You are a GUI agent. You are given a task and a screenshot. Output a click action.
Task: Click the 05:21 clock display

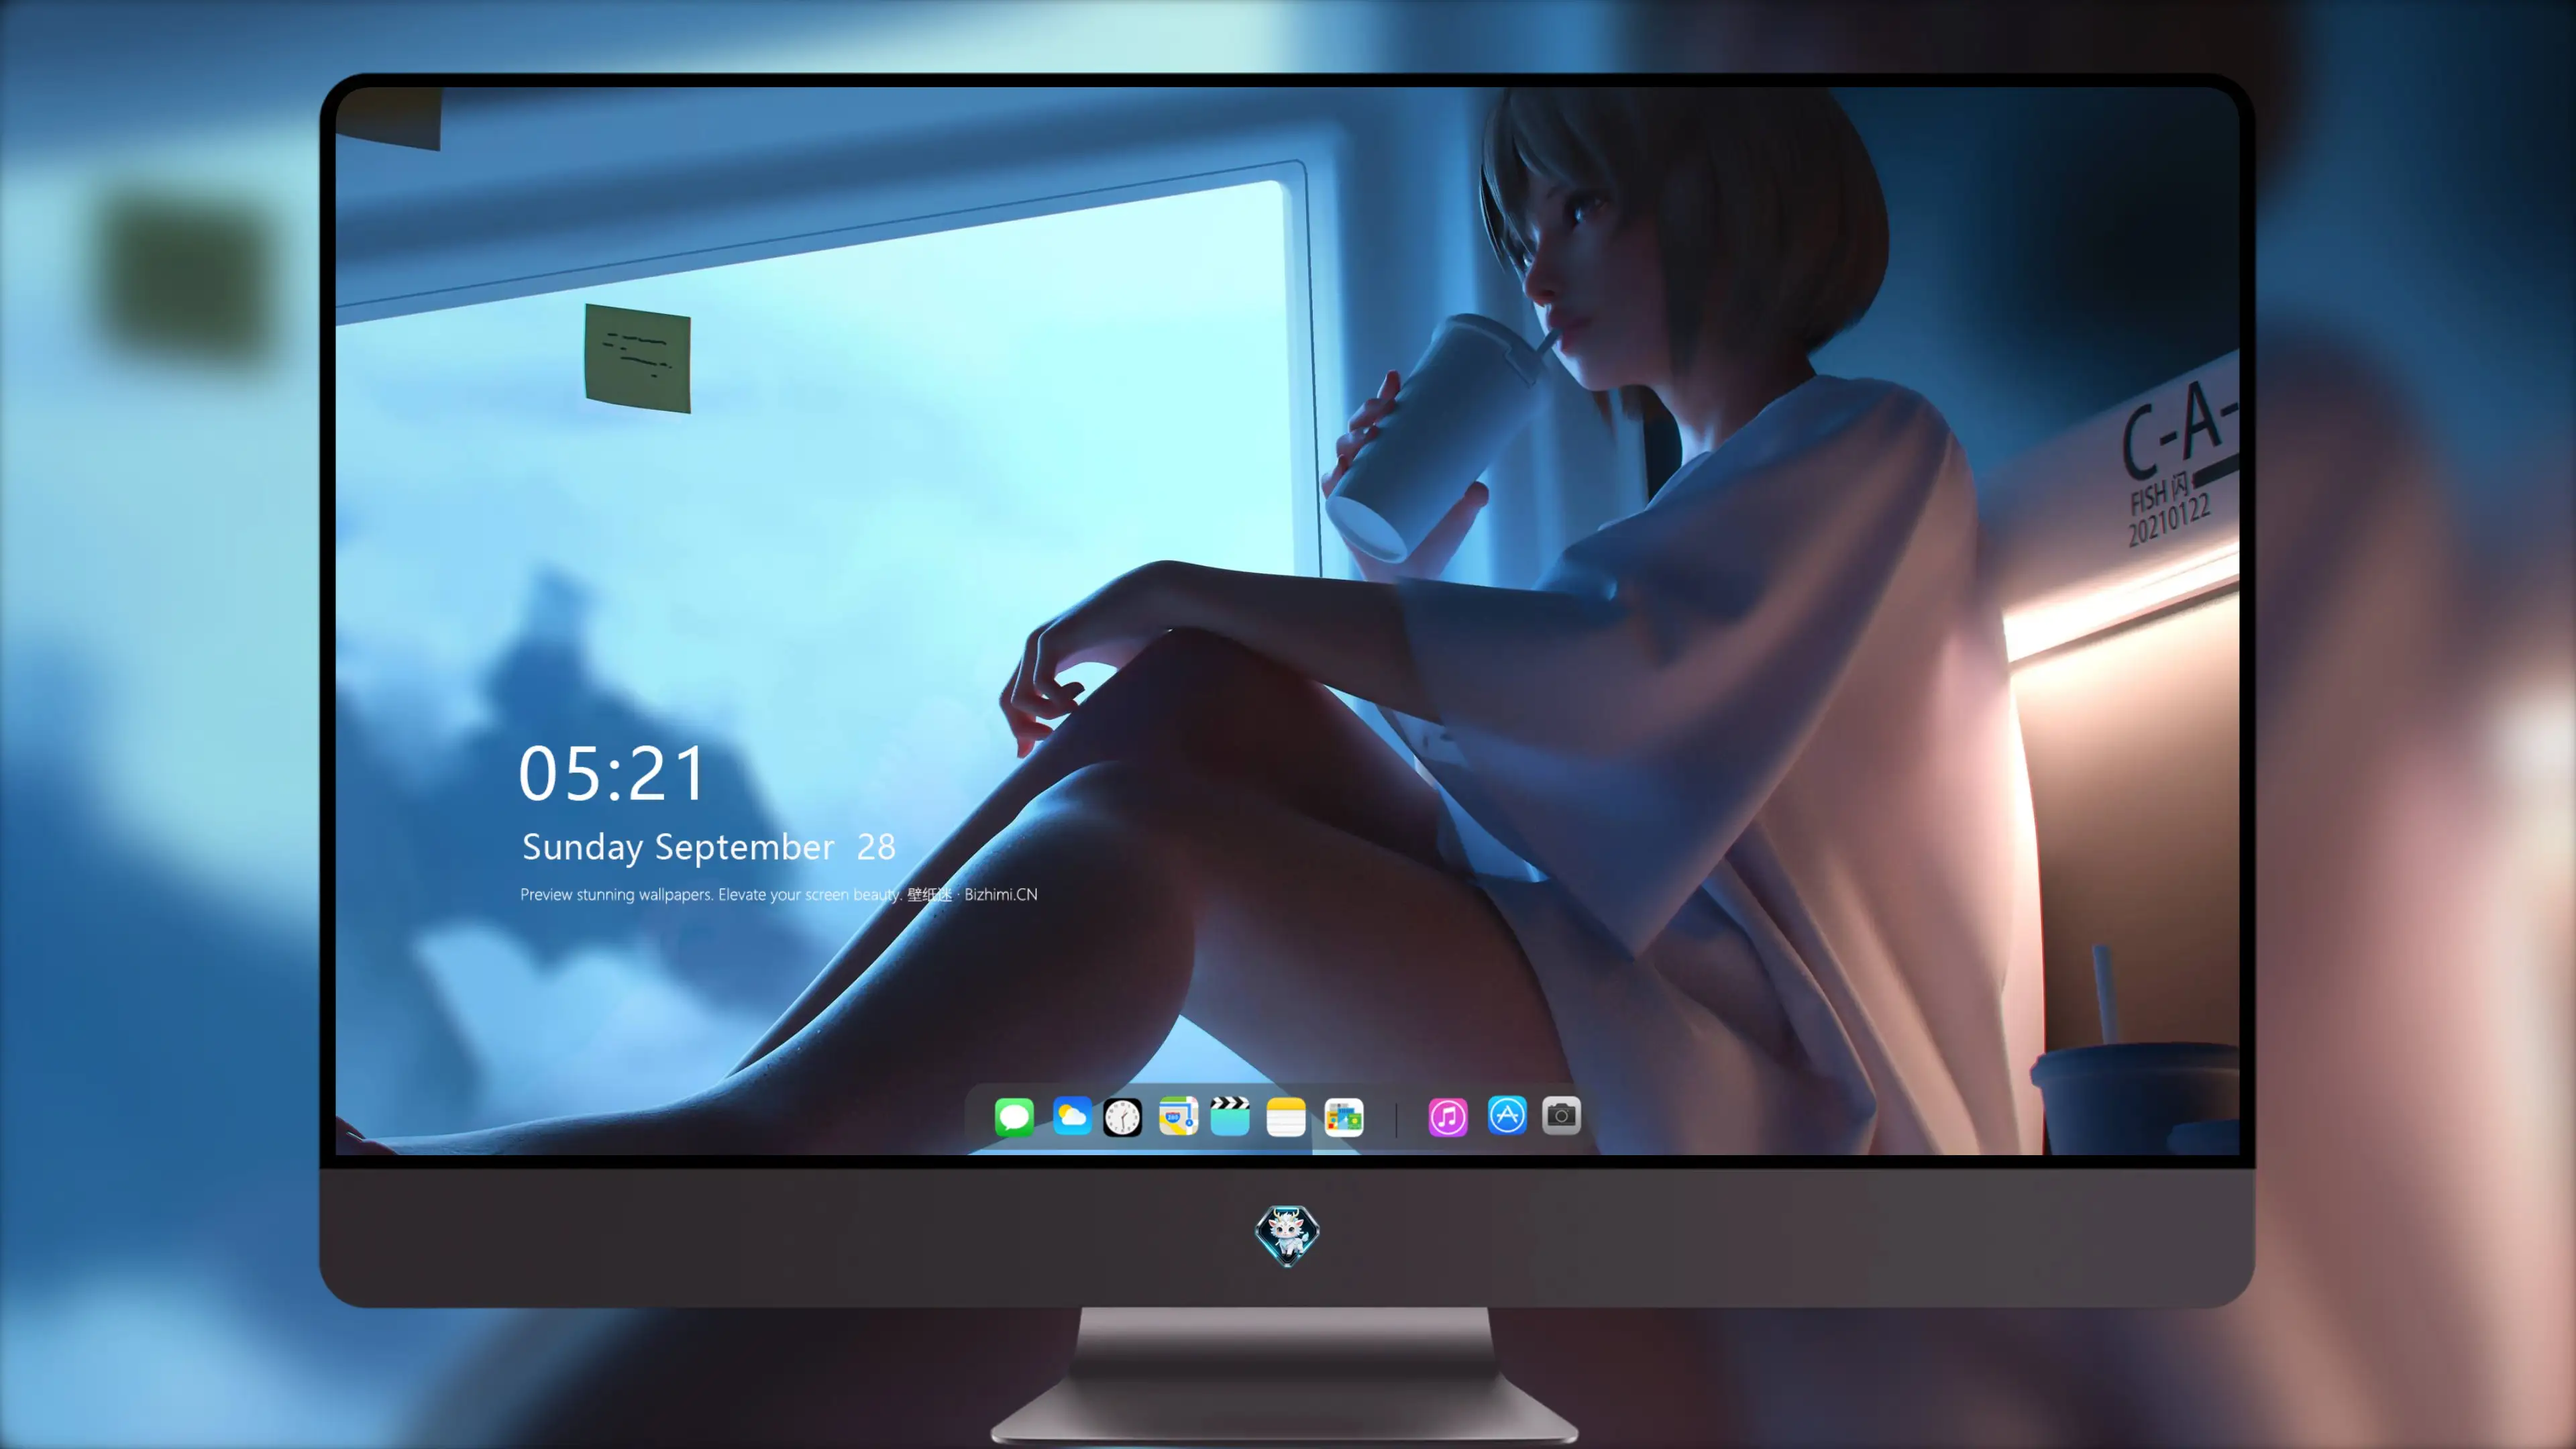(612, 774)
